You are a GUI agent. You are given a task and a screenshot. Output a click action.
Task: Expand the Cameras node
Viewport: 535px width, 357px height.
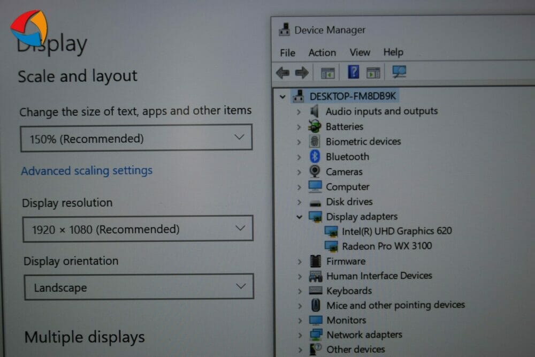click(x=299, y=172)
